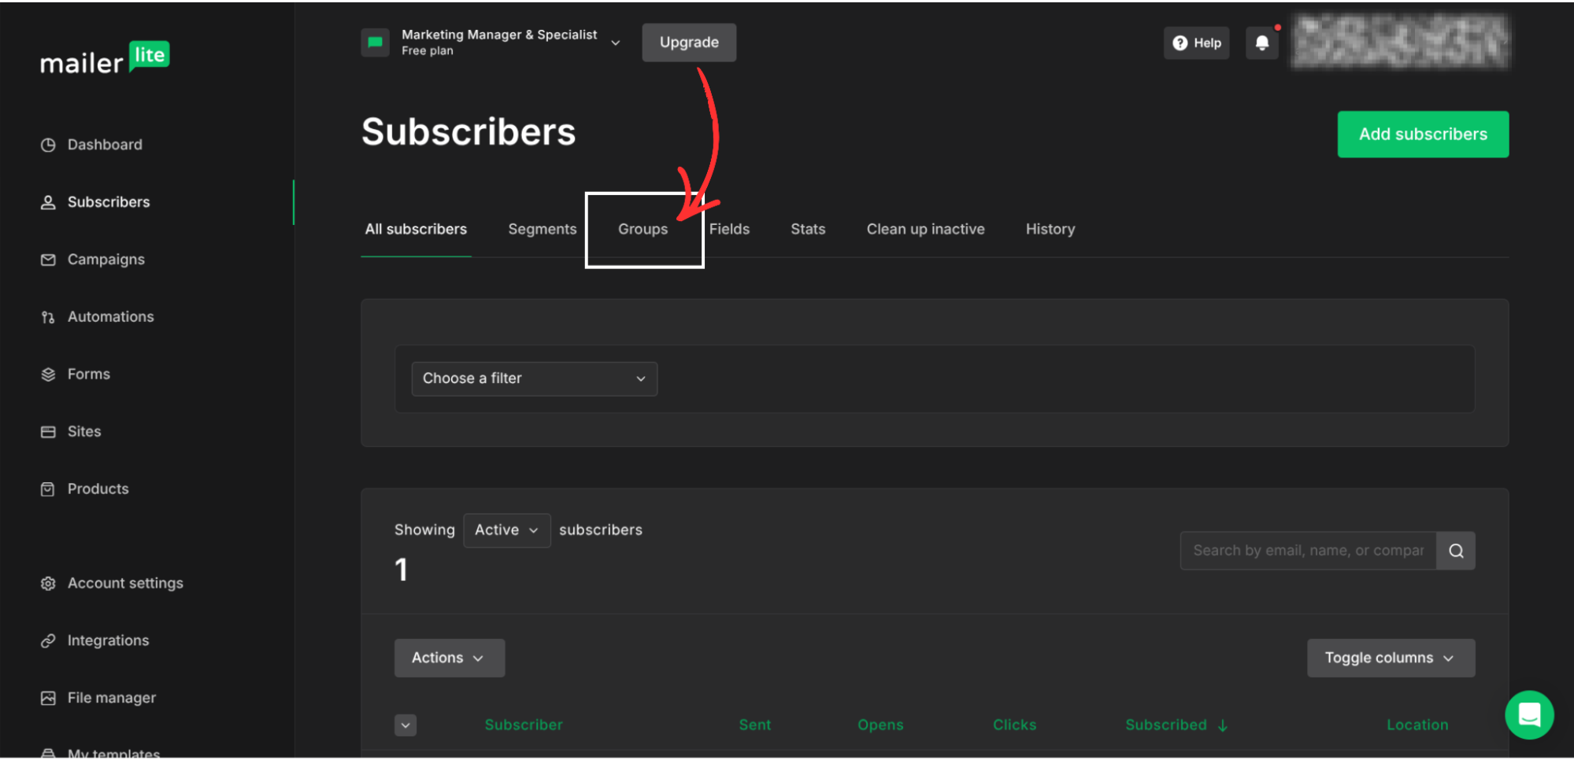
Task: Open the notifications bell
Action: point(1262,42)
